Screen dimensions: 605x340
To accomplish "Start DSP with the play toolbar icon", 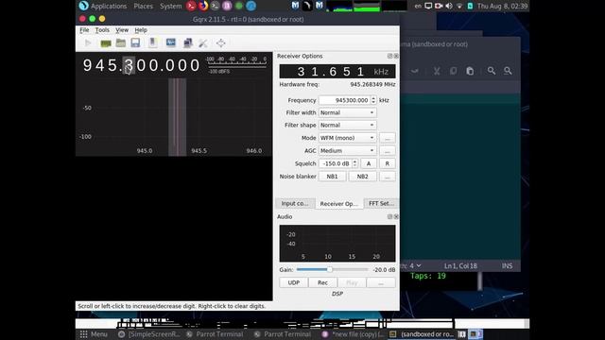I will coord(88,42).
